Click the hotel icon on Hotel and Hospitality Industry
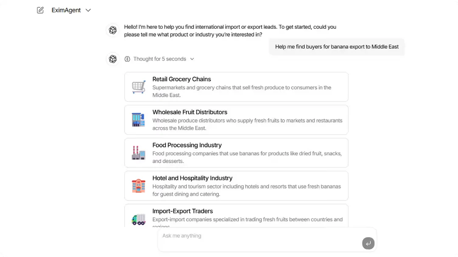 coord(138,185)
